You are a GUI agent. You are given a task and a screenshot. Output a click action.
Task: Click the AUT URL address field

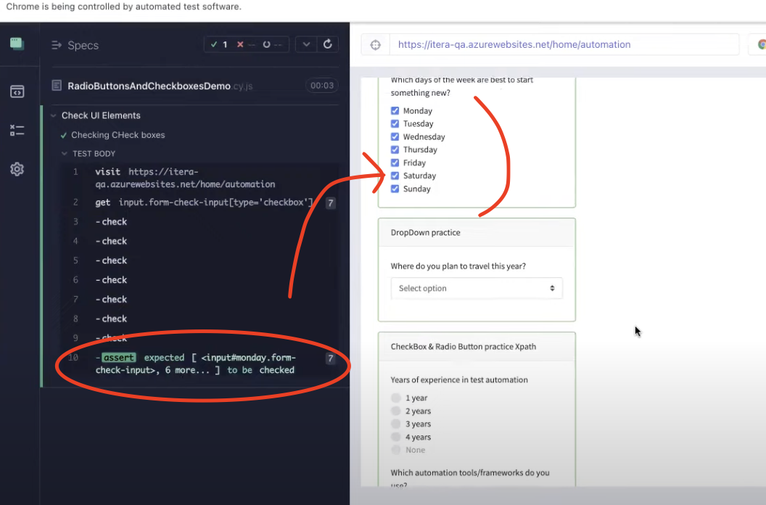pos(564,44)
